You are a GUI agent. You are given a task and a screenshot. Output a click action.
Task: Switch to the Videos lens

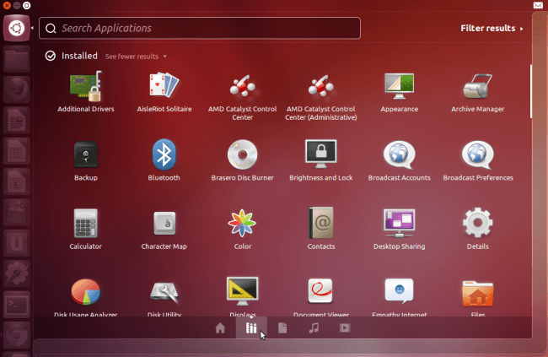[x=345, y=328]
